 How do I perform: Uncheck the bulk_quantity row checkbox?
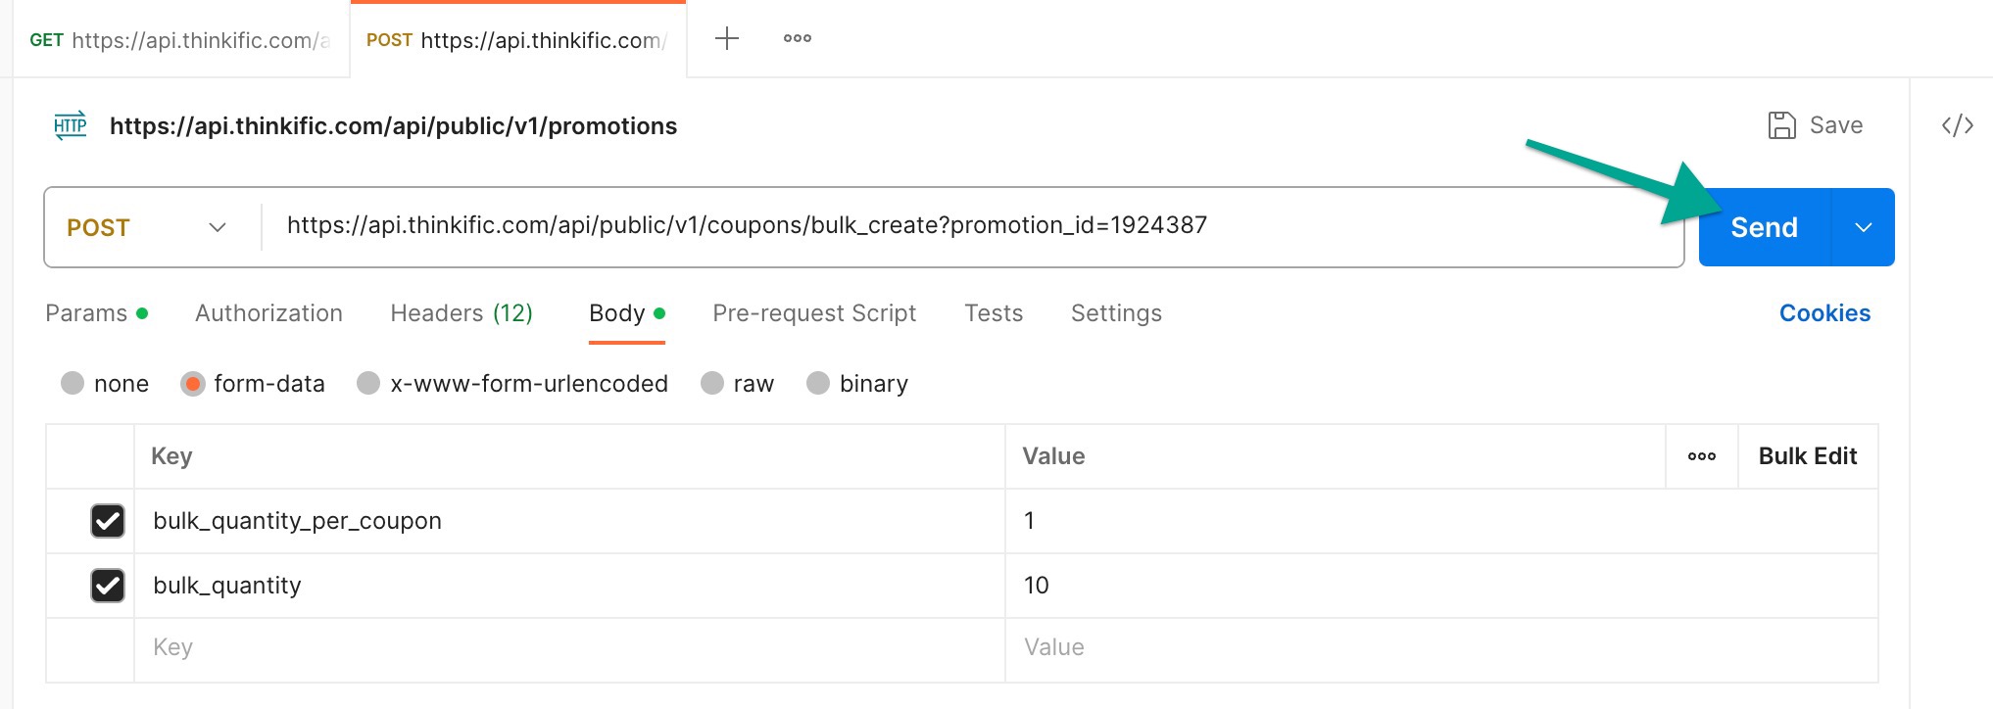tap(108, 586)
